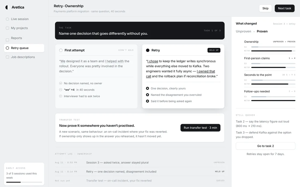300x187 pixels.
Task: Click the Go to task 2 button
Action: pos(266,146)
